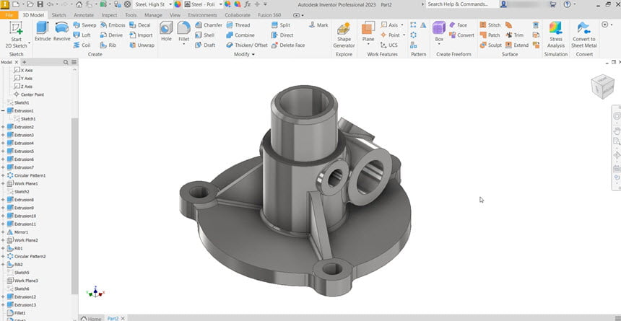Viewport: 621px width, 321px height.
Task: Select the Hole tool
Action: point(166,32)
